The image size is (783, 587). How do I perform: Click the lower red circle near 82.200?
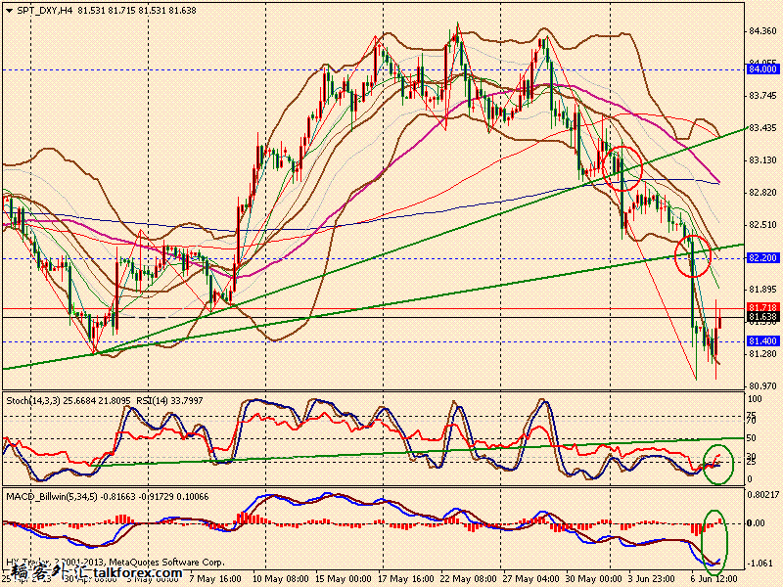[x=693, y=253]
